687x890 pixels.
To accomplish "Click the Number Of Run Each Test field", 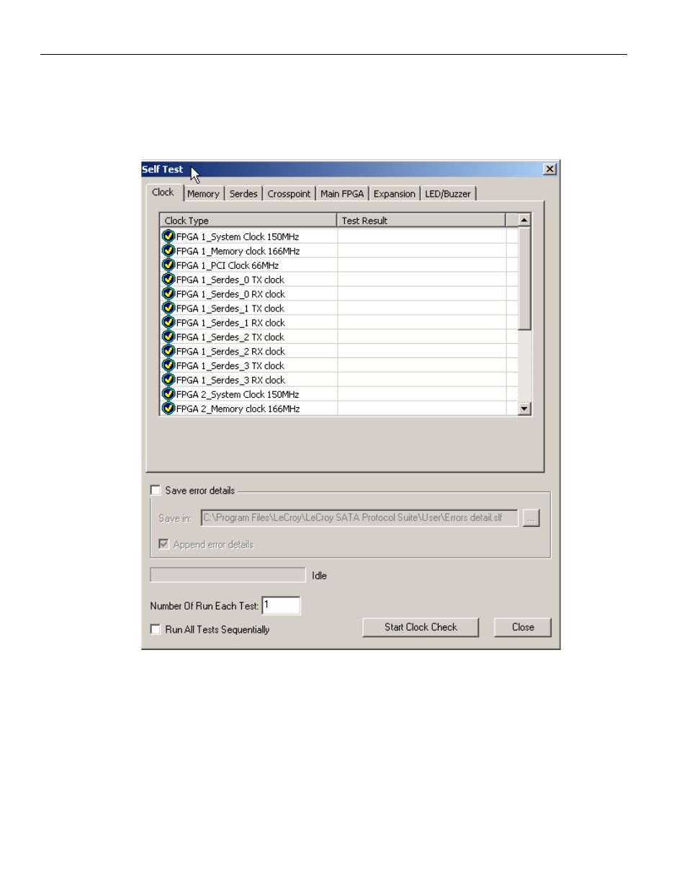I will tap(281, 605).
